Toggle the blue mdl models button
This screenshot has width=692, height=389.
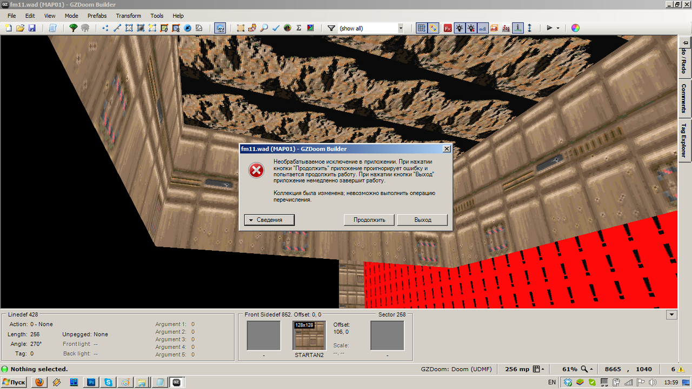[483, 28]
